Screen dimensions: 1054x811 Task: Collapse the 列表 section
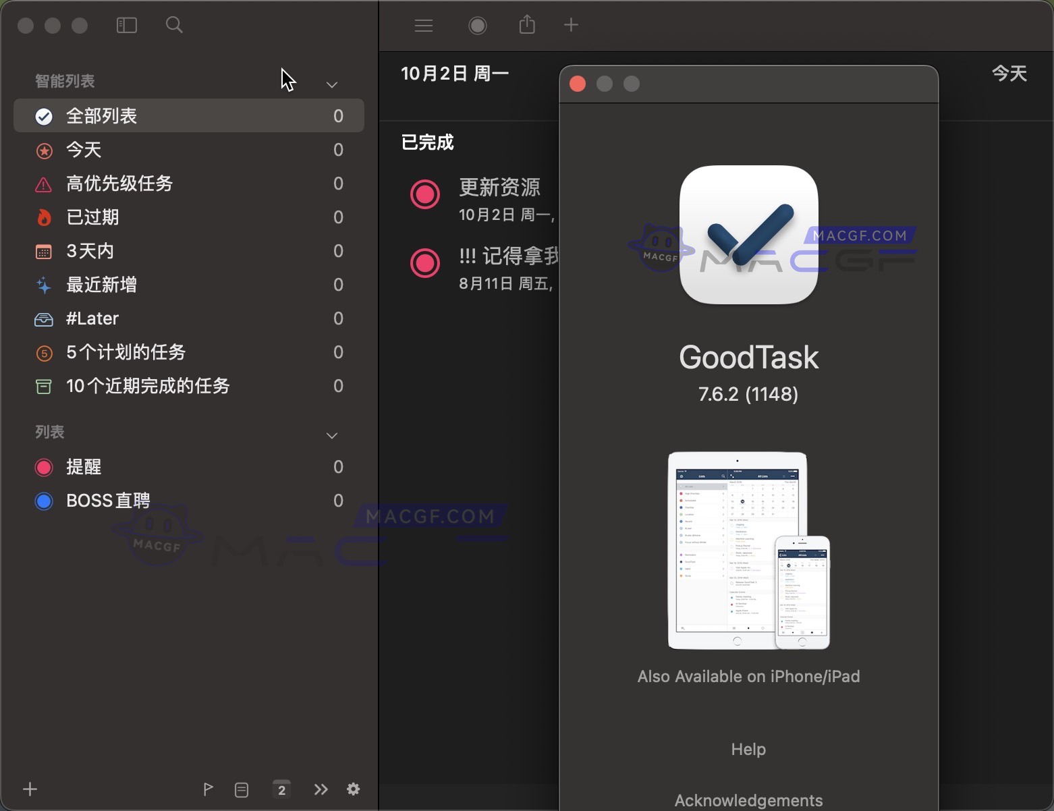[331, 435]
